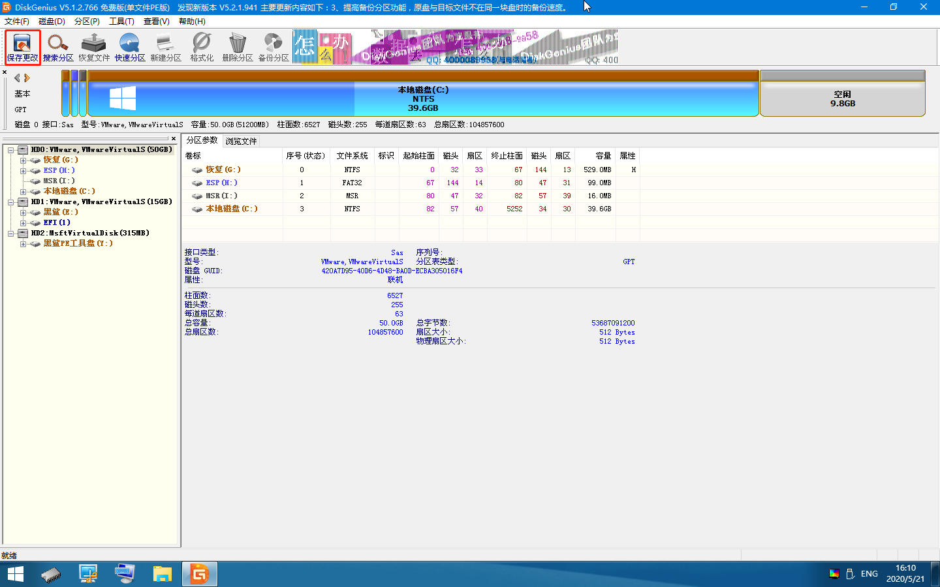Expand the 黑鲨 (E:) tree node
Viewport: 940px width, 587px height.
[x=23, y=213]
